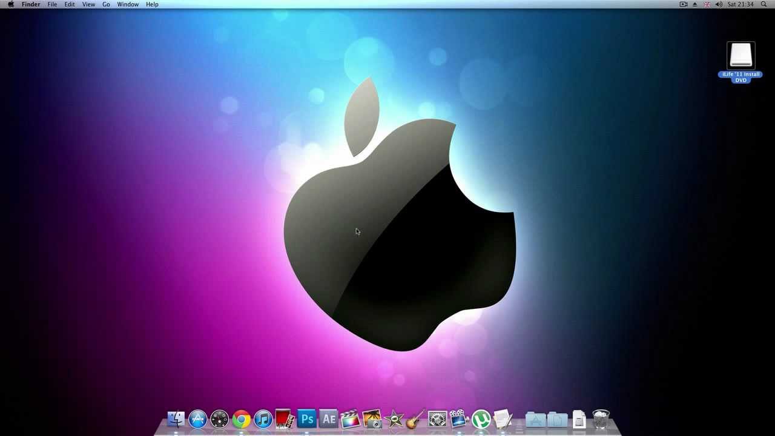
Task: Open the Apple menu
Action: [10, 4]
